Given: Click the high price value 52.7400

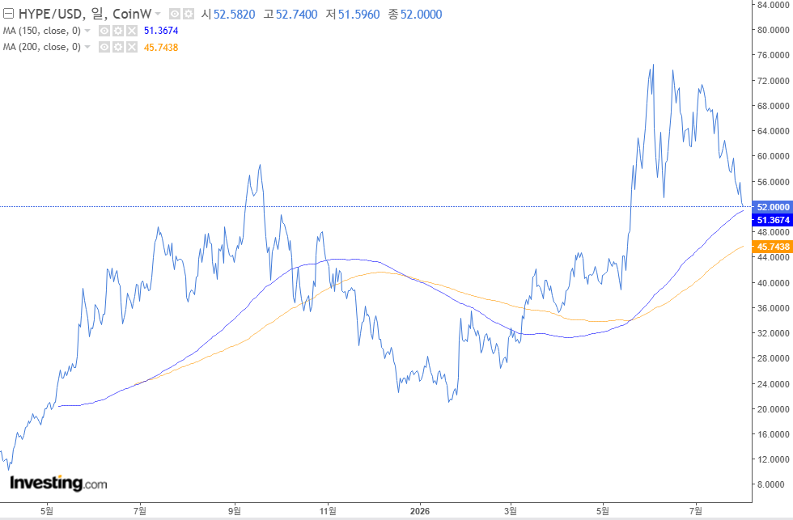Looking at the screenshot, I should [296, 14].
